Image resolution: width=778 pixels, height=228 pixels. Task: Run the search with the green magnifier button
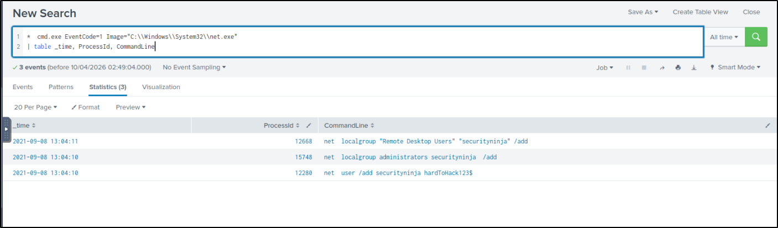pos(756,37)
